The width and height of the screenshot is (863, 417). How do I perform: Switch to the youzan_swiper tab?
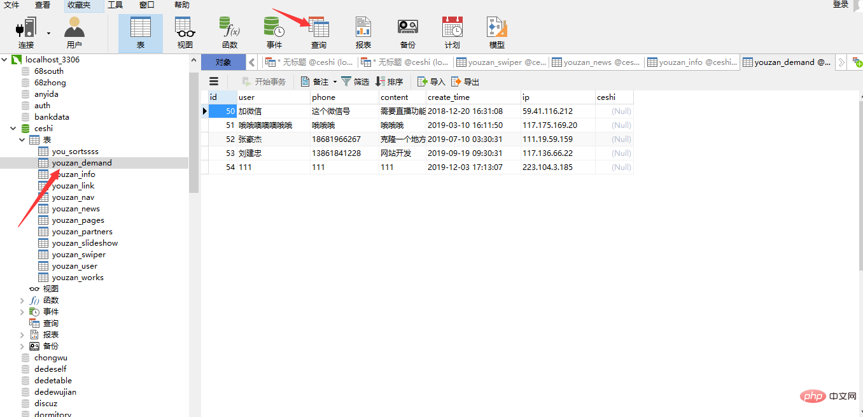click(502, 62)
